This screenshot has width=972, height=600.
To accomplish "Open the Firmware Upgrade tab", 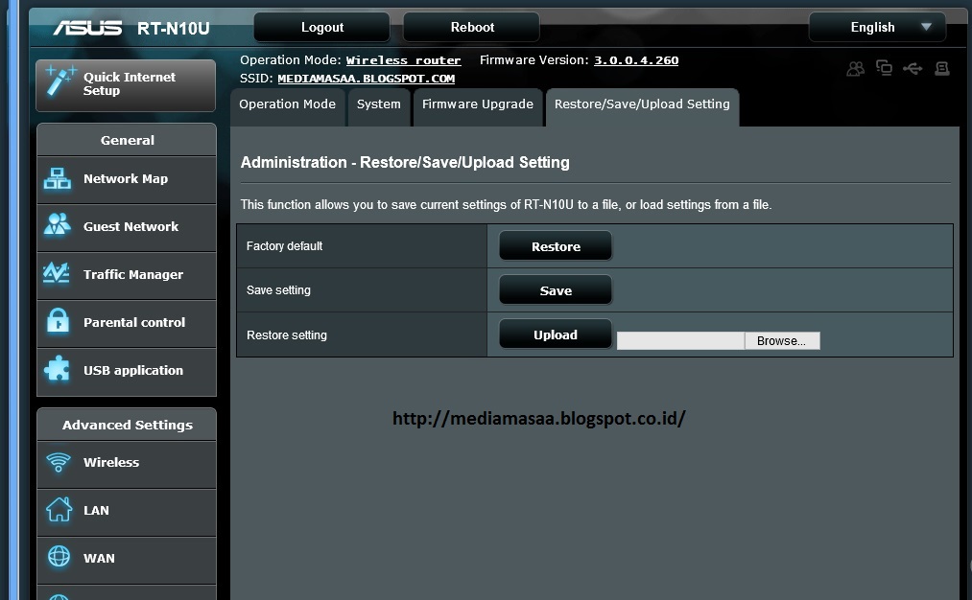I will click(478, 106).
